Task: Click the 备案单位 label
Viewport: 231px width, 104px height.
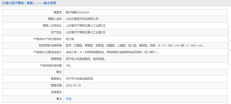Action: 56,79
